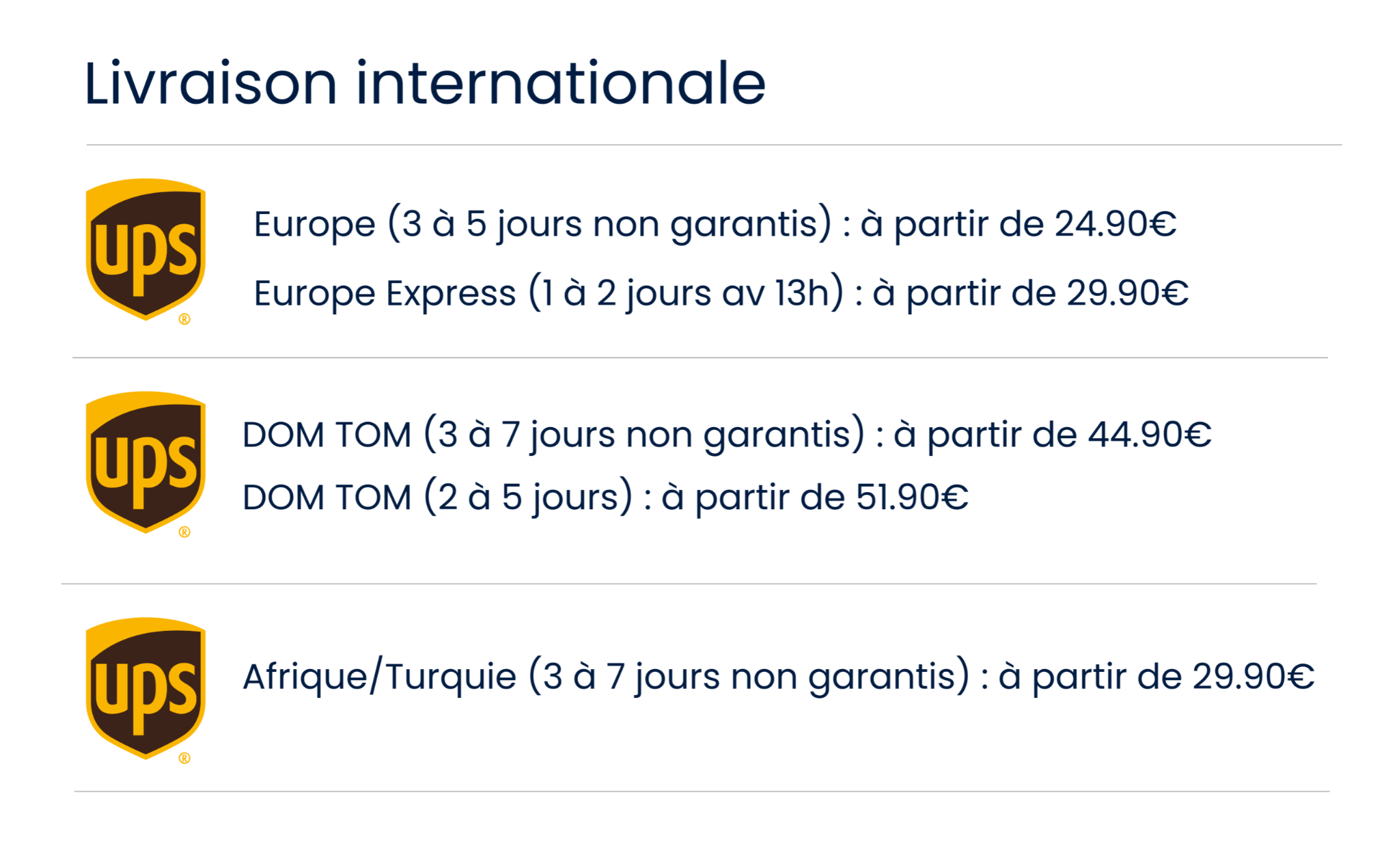Select the Europe 3 à 5 jours text
The width and height of the screenshot is (1399, 842).
click(542, 224)
